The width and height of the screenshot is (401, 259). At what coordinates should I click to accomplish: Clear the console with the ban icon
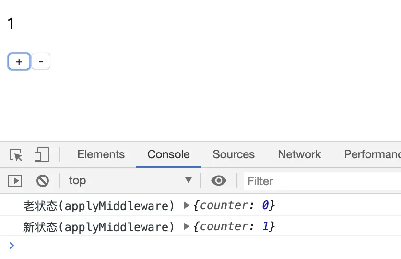pyautogui.click(x=43, y=181)
